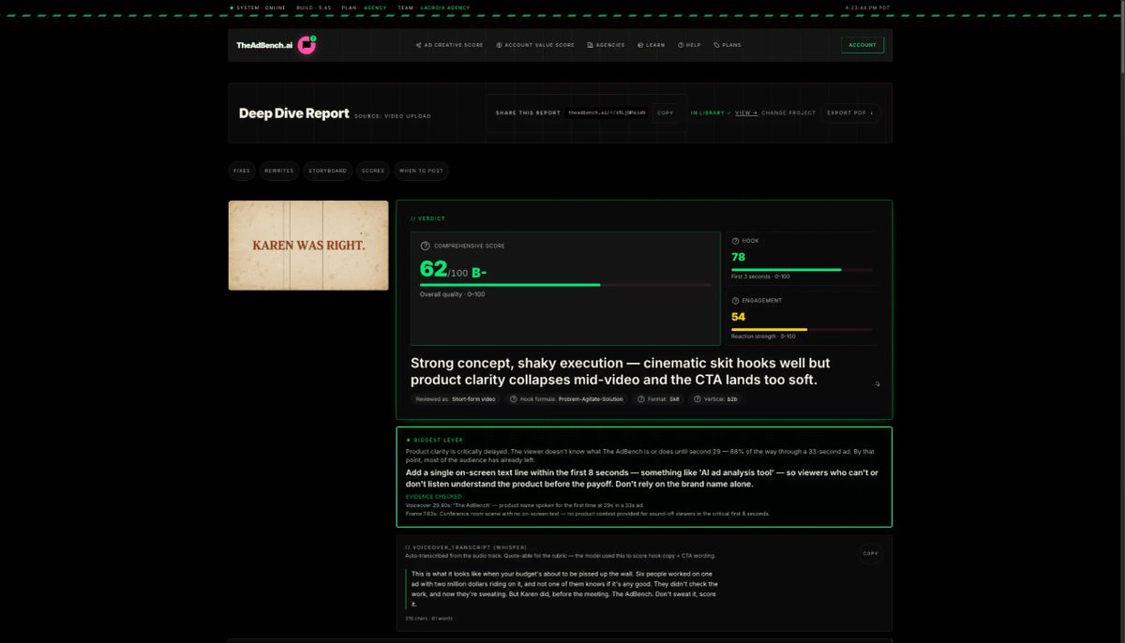The image size is (1125, 643).
Task: Open the ACCOUNT VALUE SCORE page
Action: tap(535, 45)
